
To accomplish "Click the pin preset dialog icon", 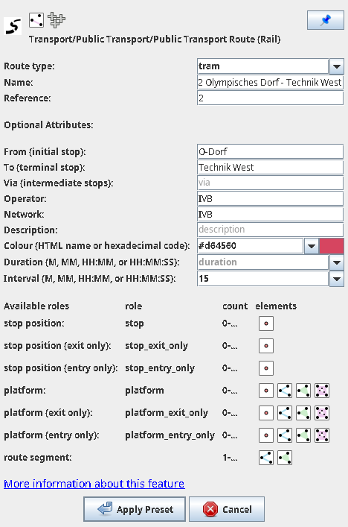I will 325,20.
